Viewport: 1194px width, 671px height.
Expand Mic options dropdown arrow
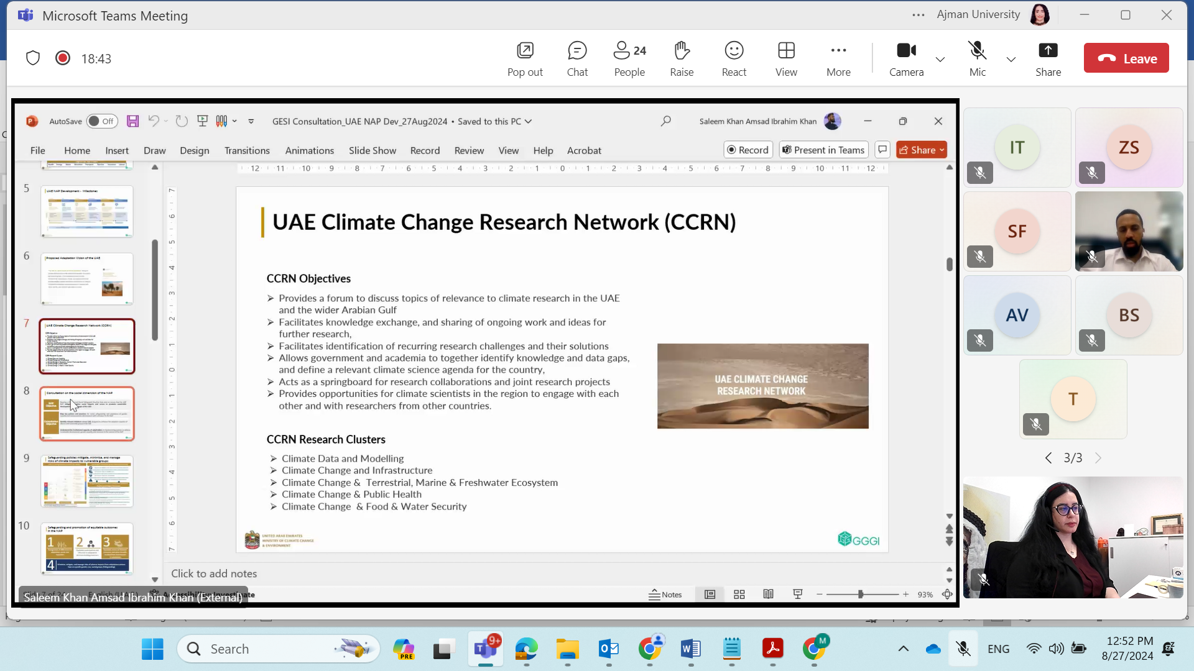pos(1011,60)
